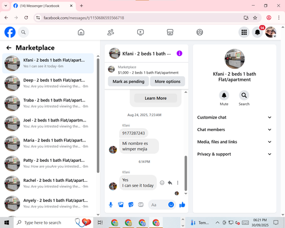Click the conversation list scrollbar

click(98, 116)
